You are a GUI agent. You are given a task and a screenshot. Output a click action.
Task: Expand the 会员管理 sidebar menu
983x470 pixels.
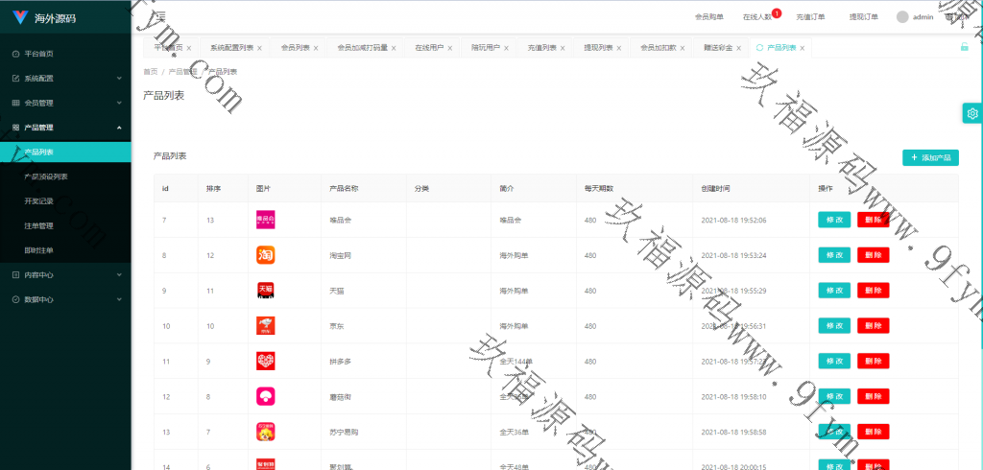tap(65, 103)
